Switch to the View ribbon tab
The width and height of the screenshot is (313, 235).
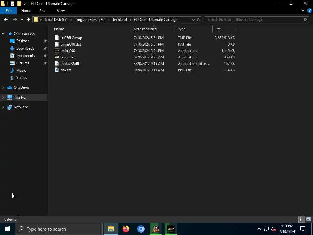tap(61, 11)
